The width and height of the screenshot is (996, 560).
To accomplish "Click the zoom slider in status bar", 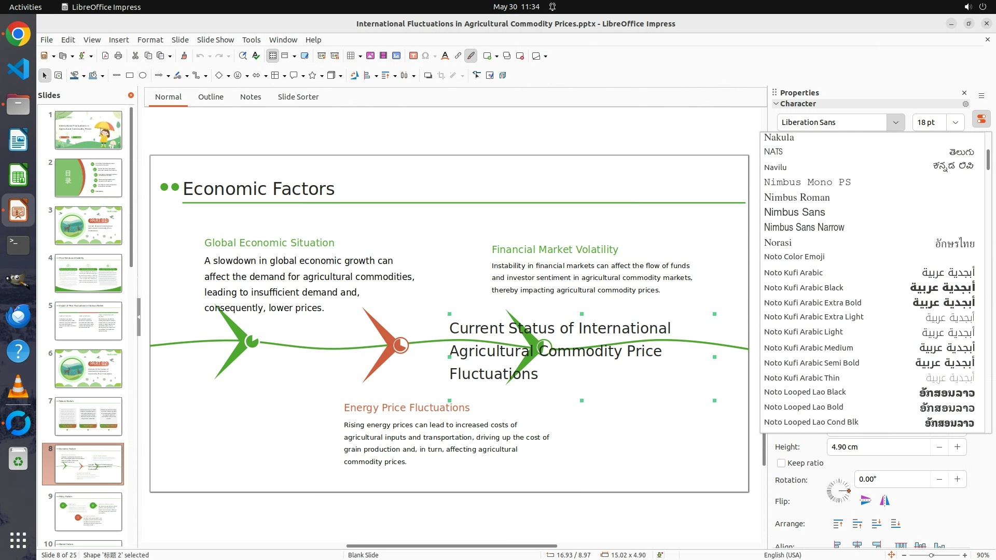I will (x=932, y=555).
